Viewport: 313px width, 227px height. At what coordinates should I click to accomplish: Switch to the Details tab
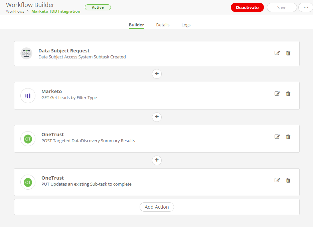163,25
